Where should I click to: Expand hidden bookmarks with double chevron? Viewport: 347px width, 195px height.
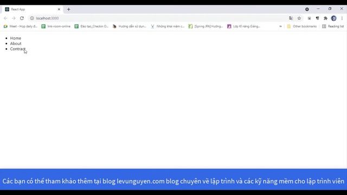click(280, 27)
